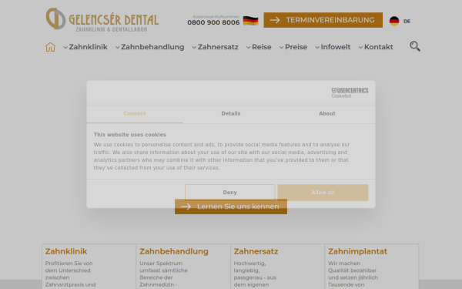Allow all cookies
This screenshot has width=462, height=289.
click(323, 192)
